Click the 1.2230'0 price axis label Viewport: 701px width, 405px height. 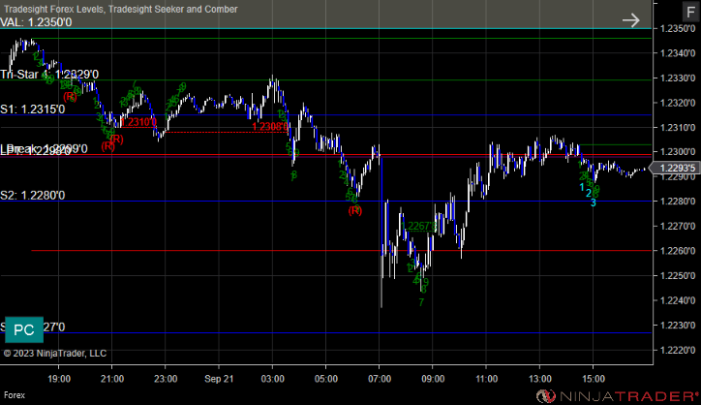coord(678,325)
